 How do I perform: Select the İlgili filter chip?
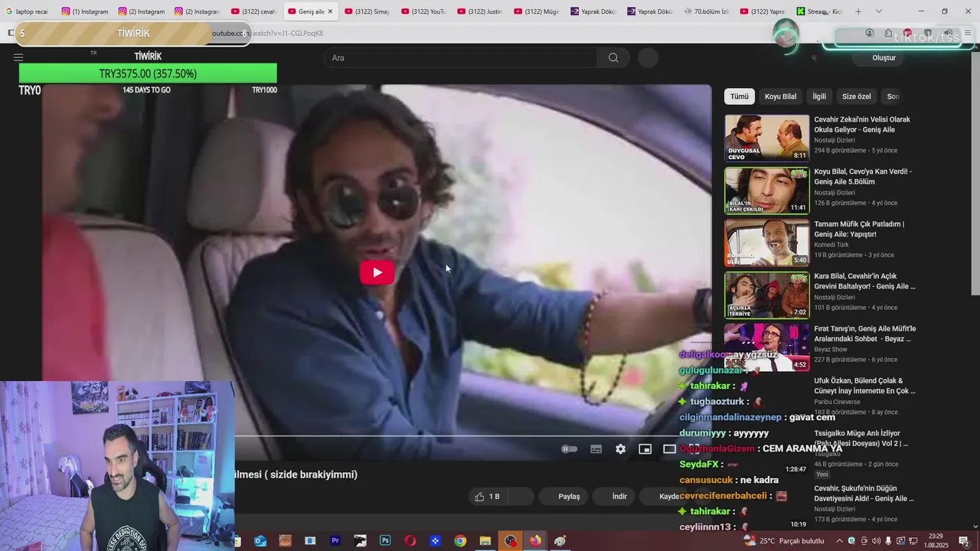pyautogui.click(x=819, y=96)
